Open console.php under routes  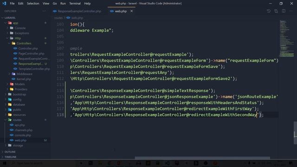click(x=23, y=135)
